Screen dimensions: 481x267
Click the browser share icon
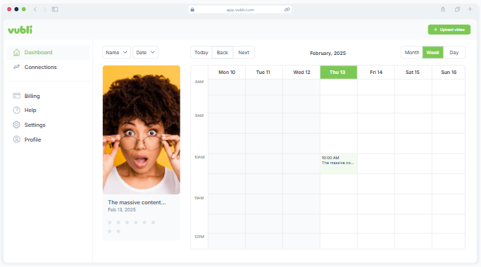(x=443, y=9)
